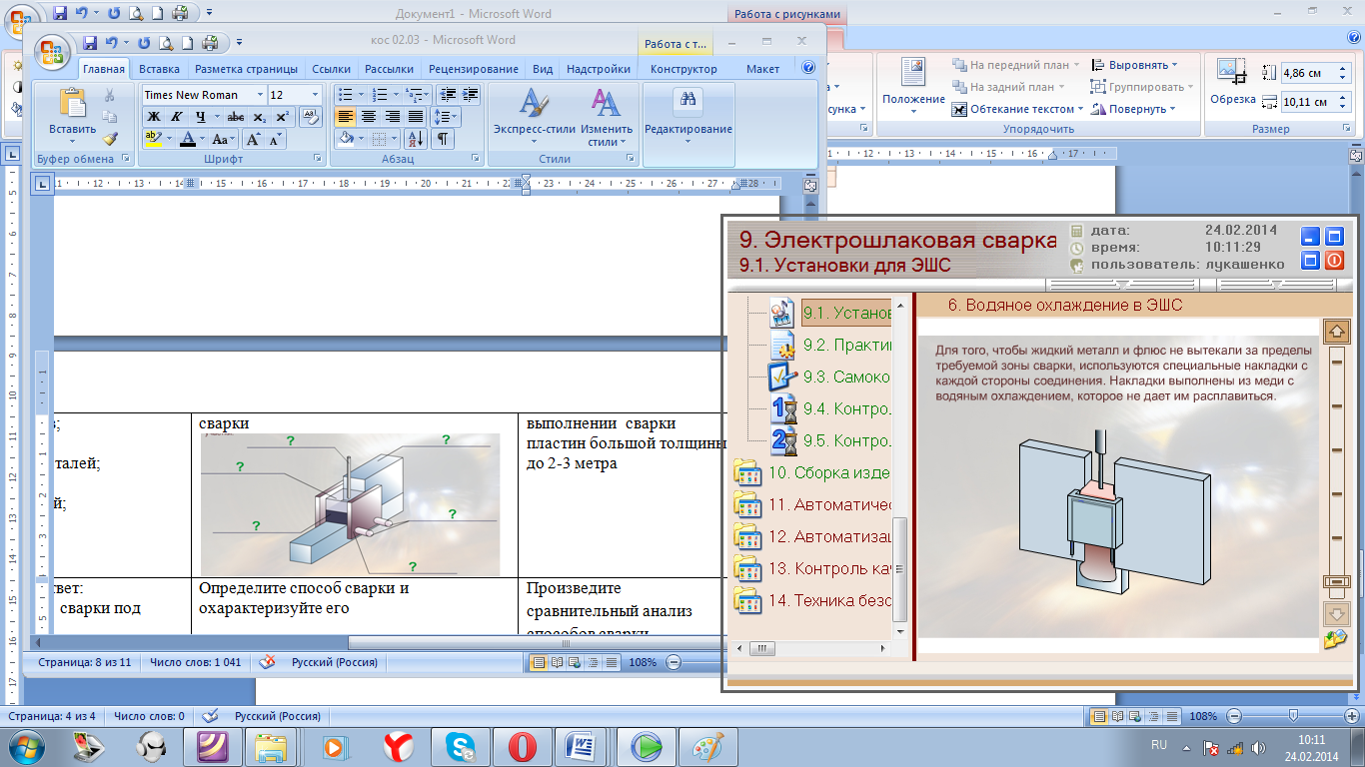Open line spacing dropdown
Screen dimensions: 1365x767
pyautogui.click(x=446, y=117)
